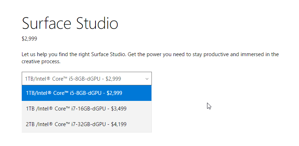Screen dimensions: 299x146
Task: Select the highlighted 1TB i5-8GB-dGPU option
Action: (x=87, y=93)
